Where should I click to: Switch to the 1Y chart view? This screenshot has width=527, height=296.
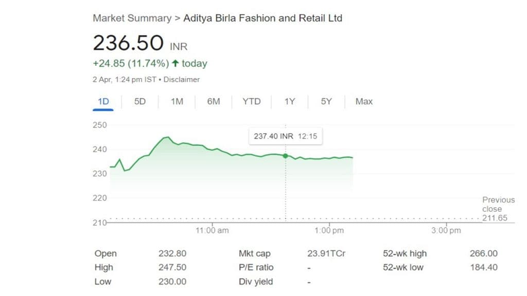pyautogui.click(x=290, y=102)
